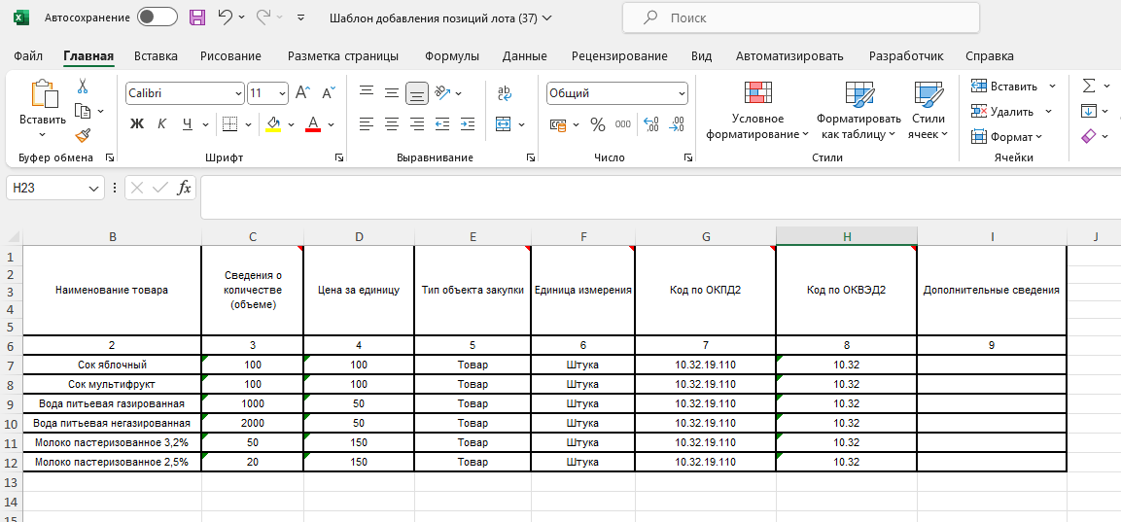Increase decimal places

pyautogui.click(x=651, y=124)
